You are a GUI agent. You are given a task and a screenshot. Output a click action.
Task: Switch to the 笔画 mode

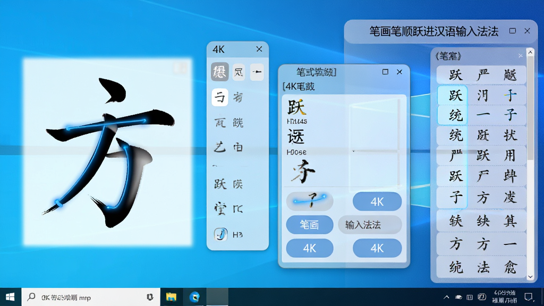click(310, 225)
